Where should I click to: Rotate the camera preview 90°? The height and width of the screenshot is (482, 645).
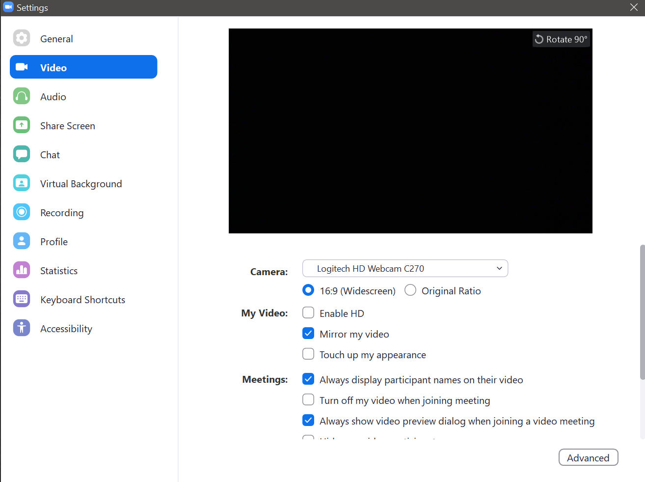(561, 39)
